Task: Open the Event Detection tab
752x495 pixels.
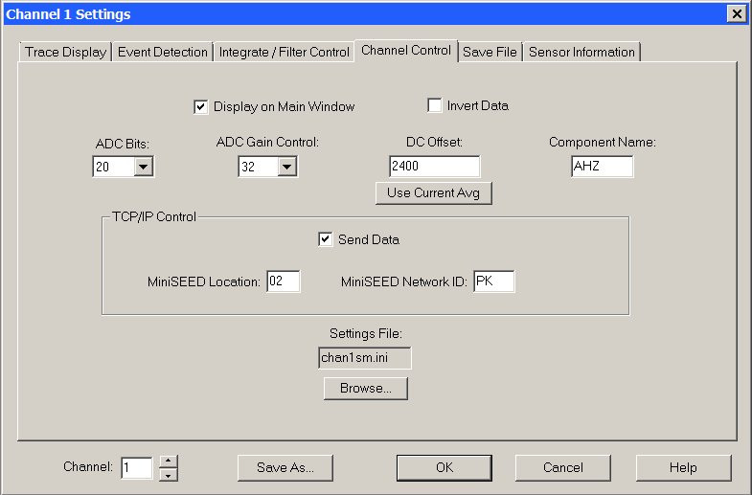Action: 163,52
